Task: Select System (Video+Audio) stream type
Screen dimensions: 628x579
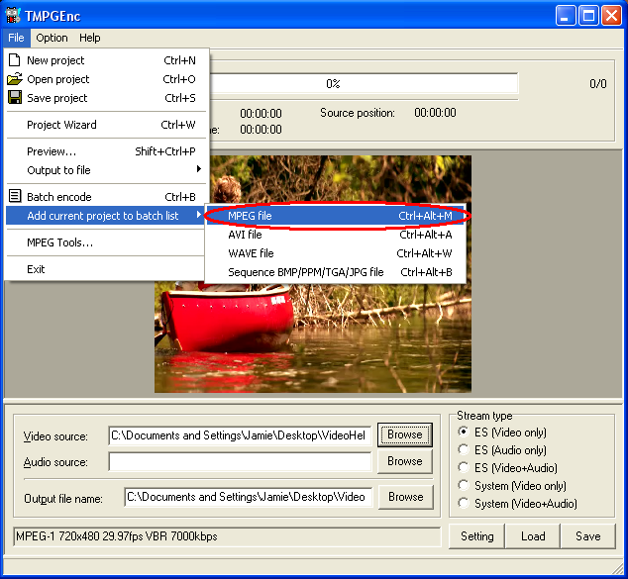Action: (x=464, y=503)
